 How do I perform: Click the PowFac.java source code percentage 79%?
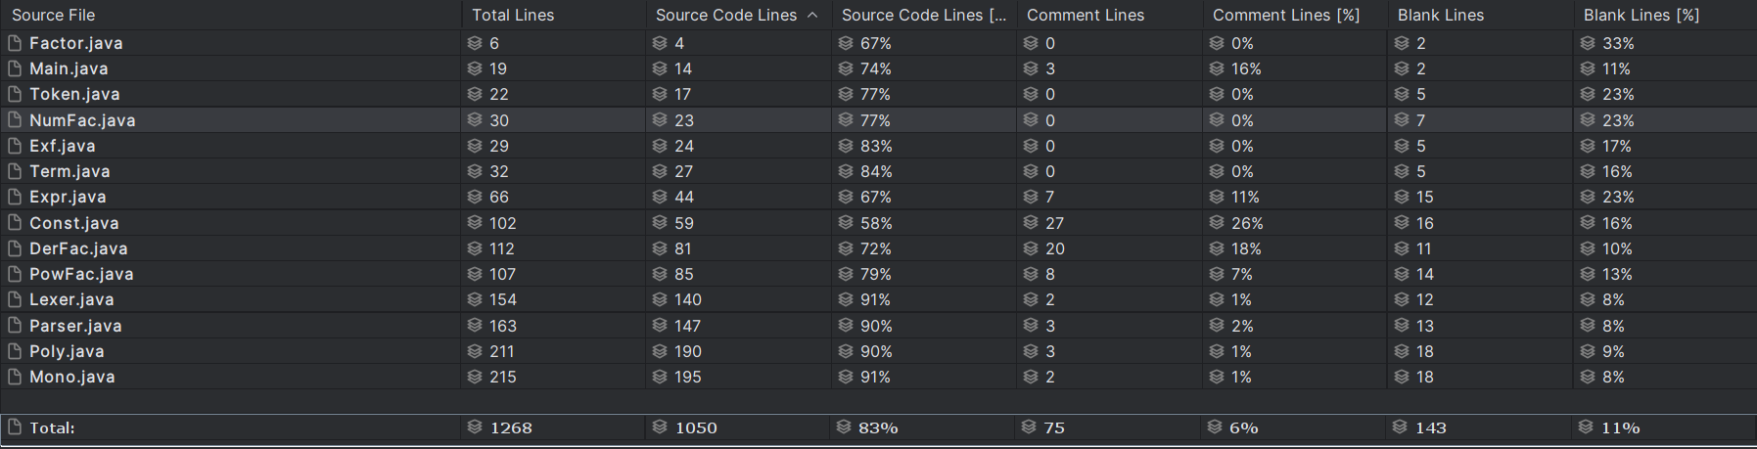(875, 274)
